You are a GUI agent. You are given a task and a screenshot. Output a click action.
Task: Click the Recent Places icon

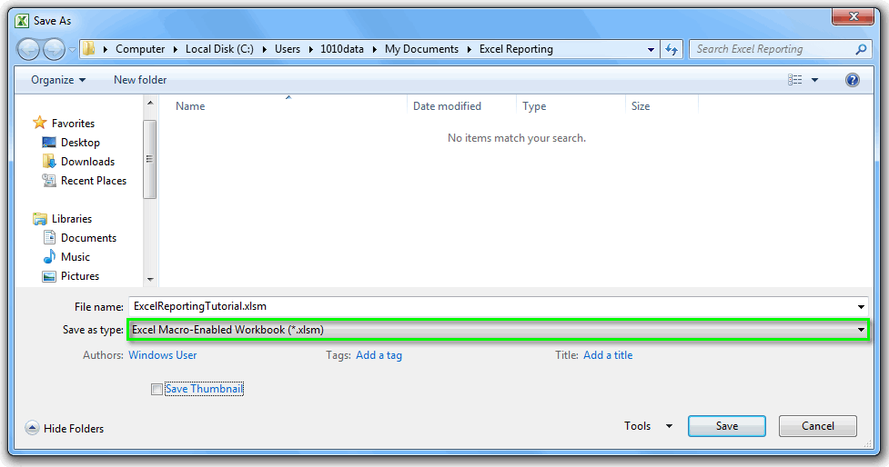pyautogui.click(x=49, y=181)
